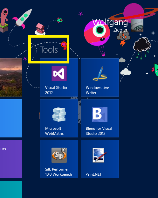
Task: Open the landscape photo tile
Action: 11,77
